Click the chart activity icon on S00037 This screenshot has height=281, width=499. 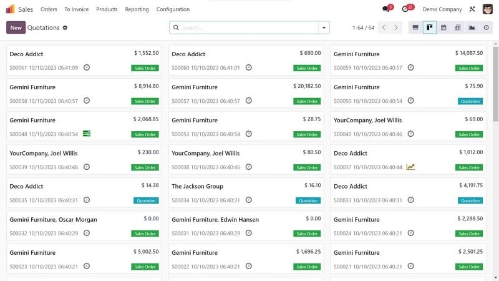tap(410, 167)
